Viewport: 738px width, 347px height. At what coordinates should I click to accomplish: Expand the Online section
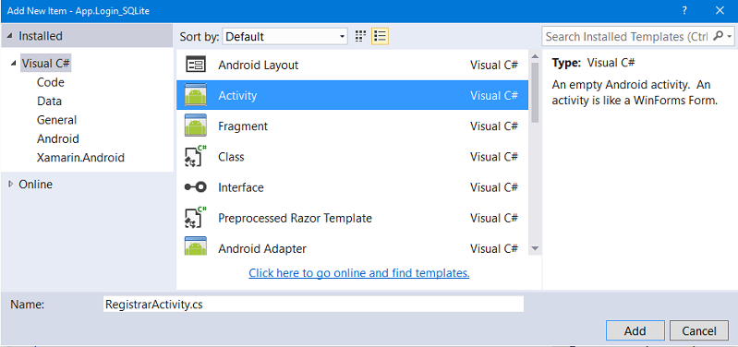pyautogui.click(x=11, y=185)
